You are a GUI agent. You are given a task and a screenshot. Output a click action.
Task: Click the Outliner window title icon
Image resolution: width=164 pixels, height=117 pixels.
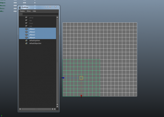pos(20,7)
